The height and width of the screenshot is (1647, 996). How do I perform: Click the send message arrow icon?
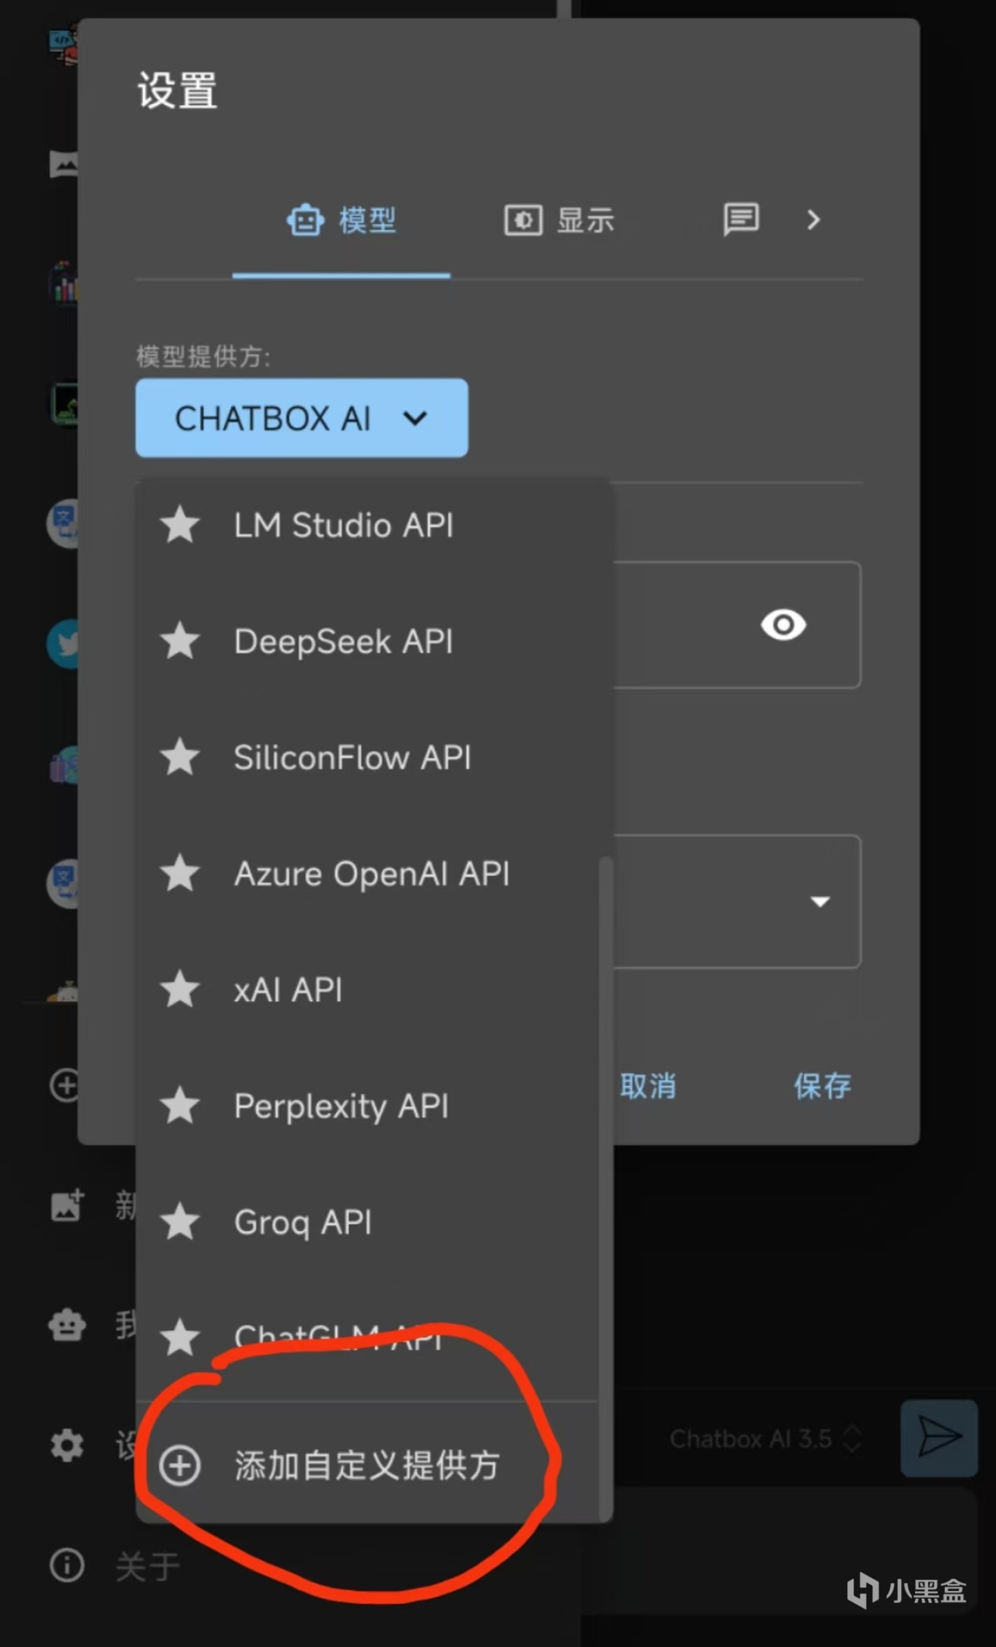[938, 1437]
